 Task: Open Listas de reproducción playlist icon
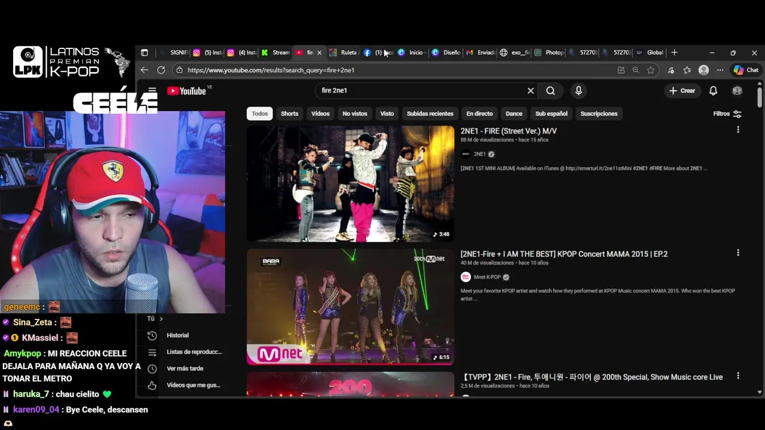tap(152, 352)
